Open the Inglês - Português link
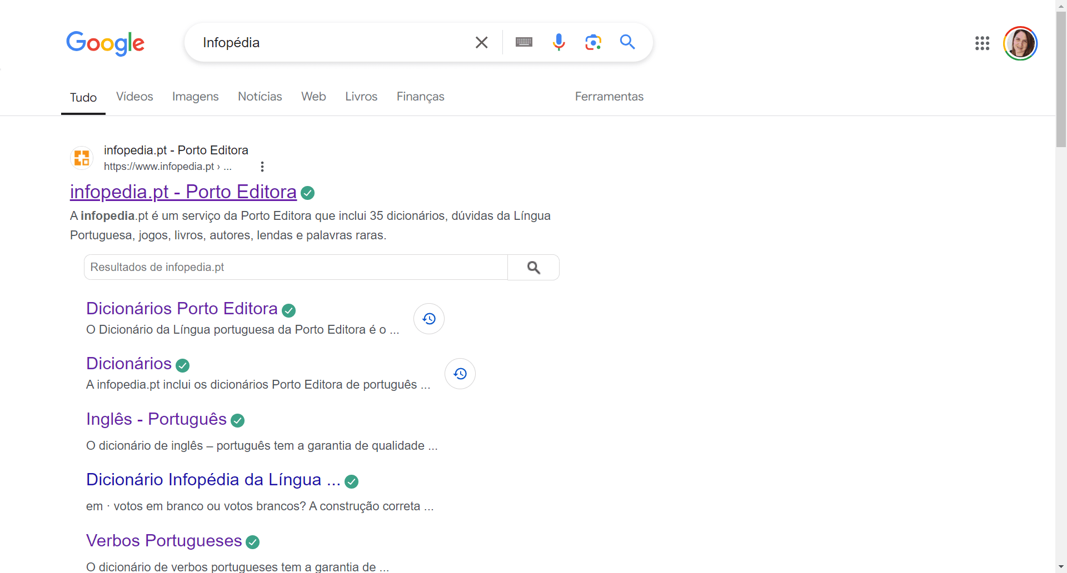 [x=156, y=419]
